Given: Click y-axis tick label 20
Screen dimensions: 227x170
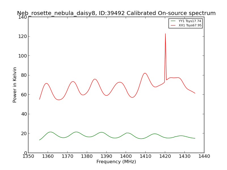Looking at the screenshot, I should pos(24,133).
